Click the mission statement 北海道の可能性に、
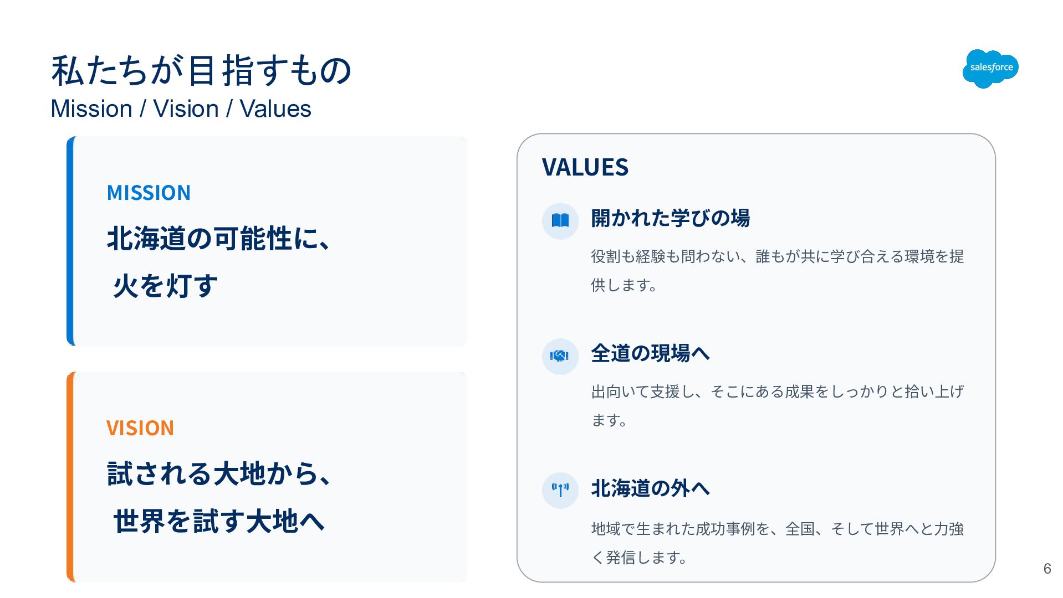Image resolution: width=1063 pixels, height=598 pixels. pos(219,239)
